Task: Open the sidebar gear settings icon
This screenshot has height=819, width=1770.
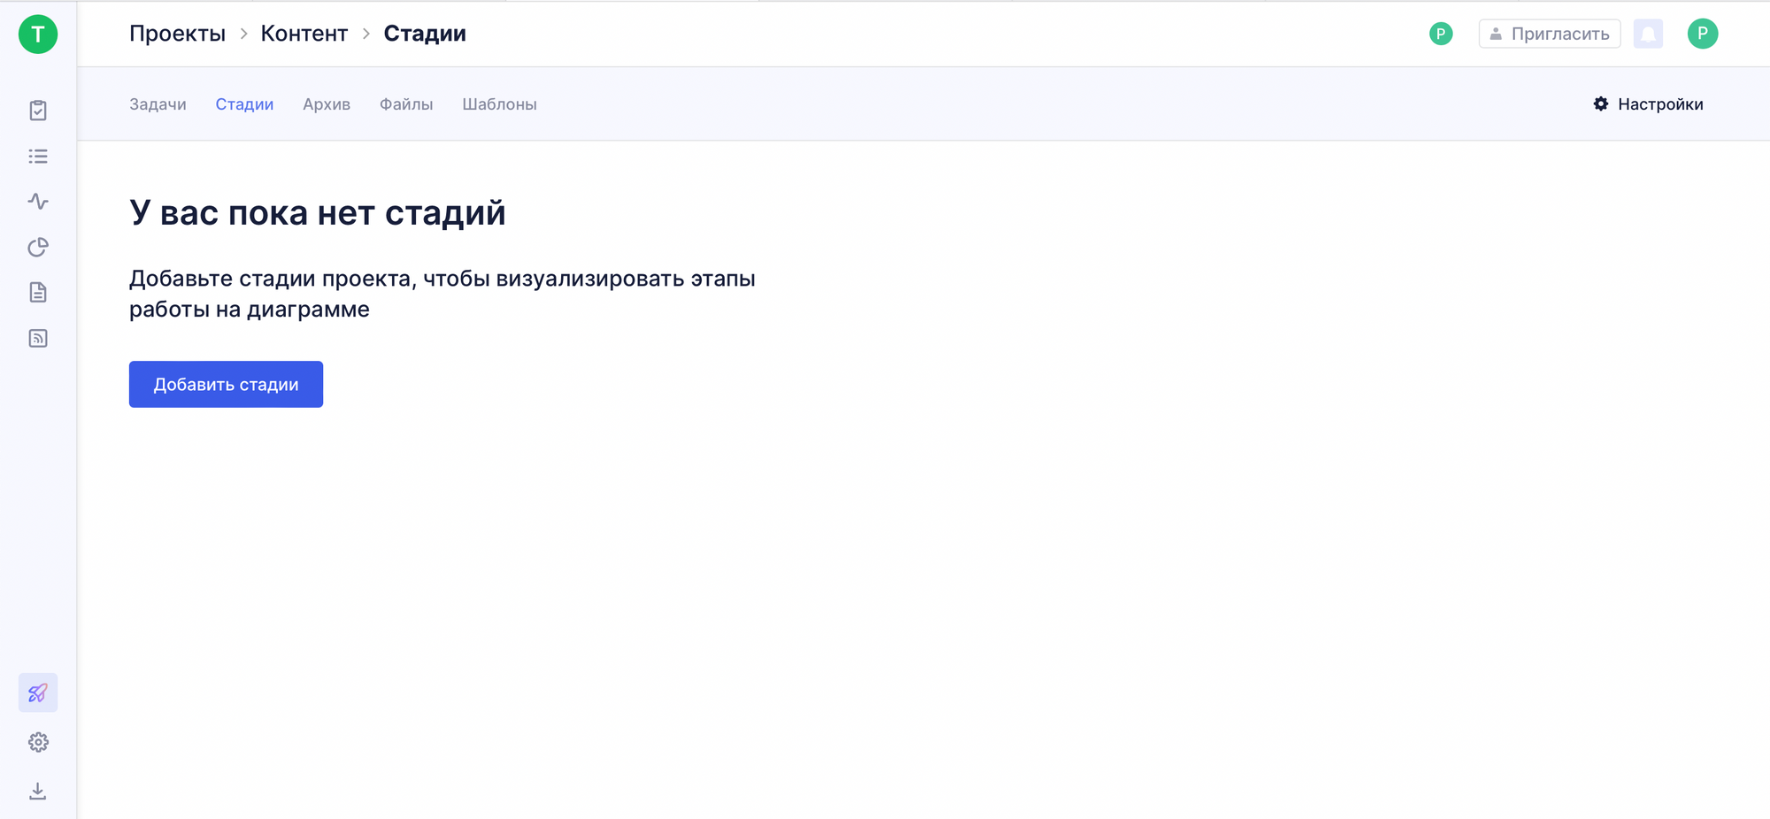Action: pos(38,742)
